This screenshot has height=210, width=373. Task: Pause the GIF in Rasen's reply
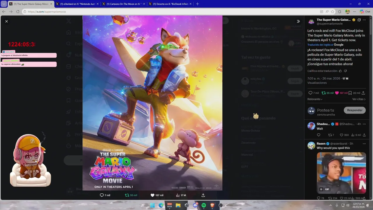click(321, 189)
